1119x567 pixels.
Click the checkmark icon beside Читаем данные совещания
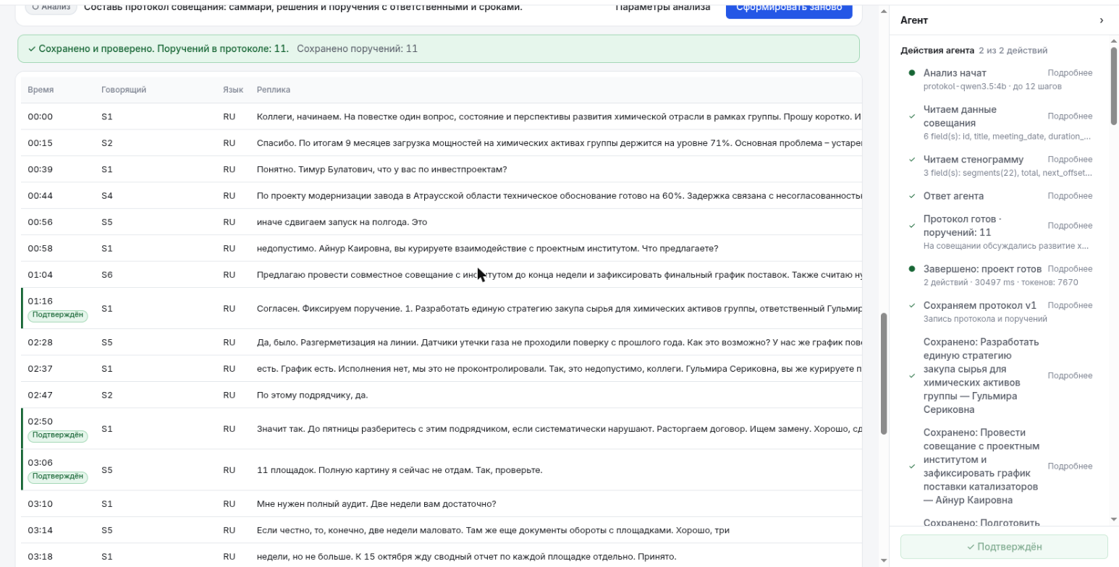(x=912, y=116)
